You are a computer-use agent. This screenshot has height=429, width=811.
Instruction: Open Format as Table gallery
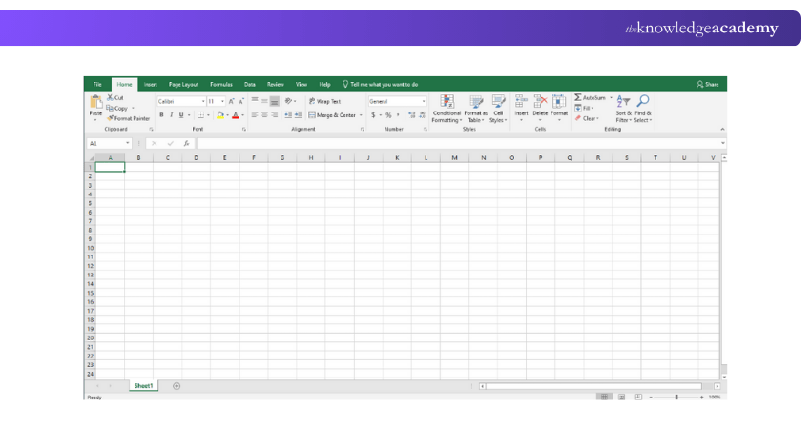pos(475,109)
